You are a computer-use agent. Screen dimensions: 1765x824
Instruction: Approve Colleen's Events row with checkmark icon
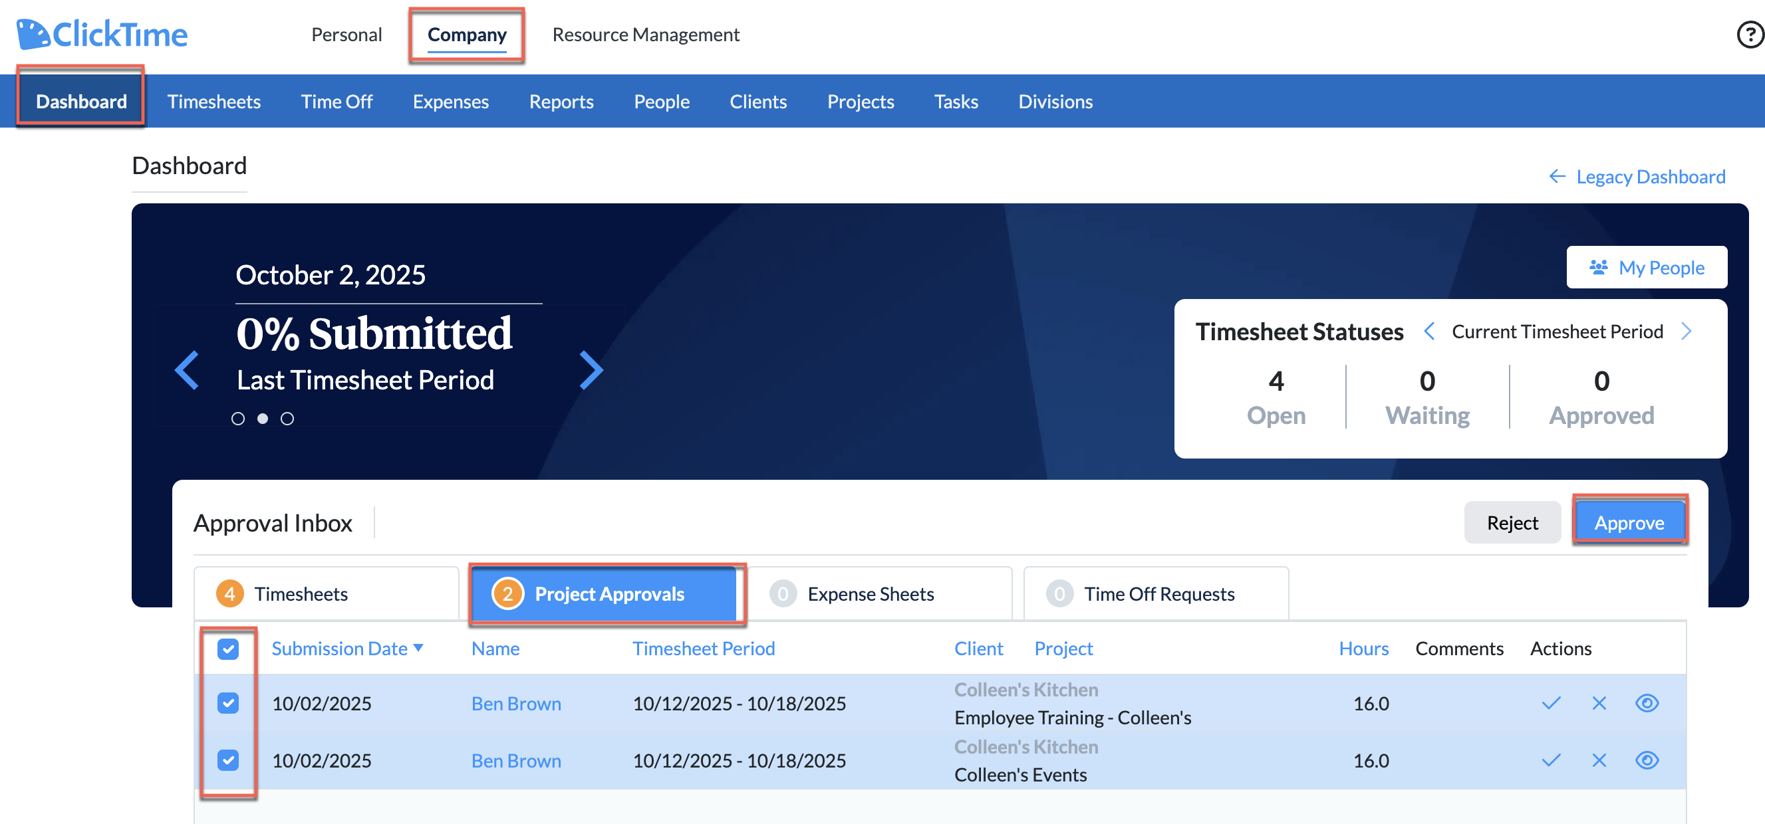tap(1552, 760)
